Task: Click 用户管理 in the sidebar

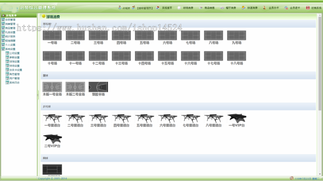Action: click(14, 78)
